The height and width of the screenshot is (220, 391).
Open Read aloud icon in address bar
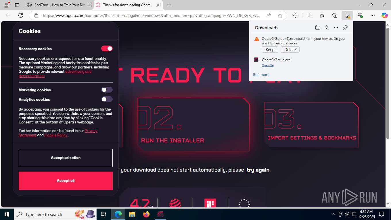(269, 15)
